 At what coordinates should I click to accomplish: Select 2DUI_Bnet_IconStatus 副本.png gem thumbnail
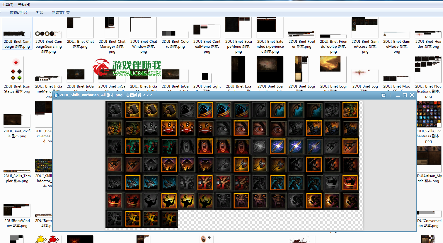click(x=16, y=70)
